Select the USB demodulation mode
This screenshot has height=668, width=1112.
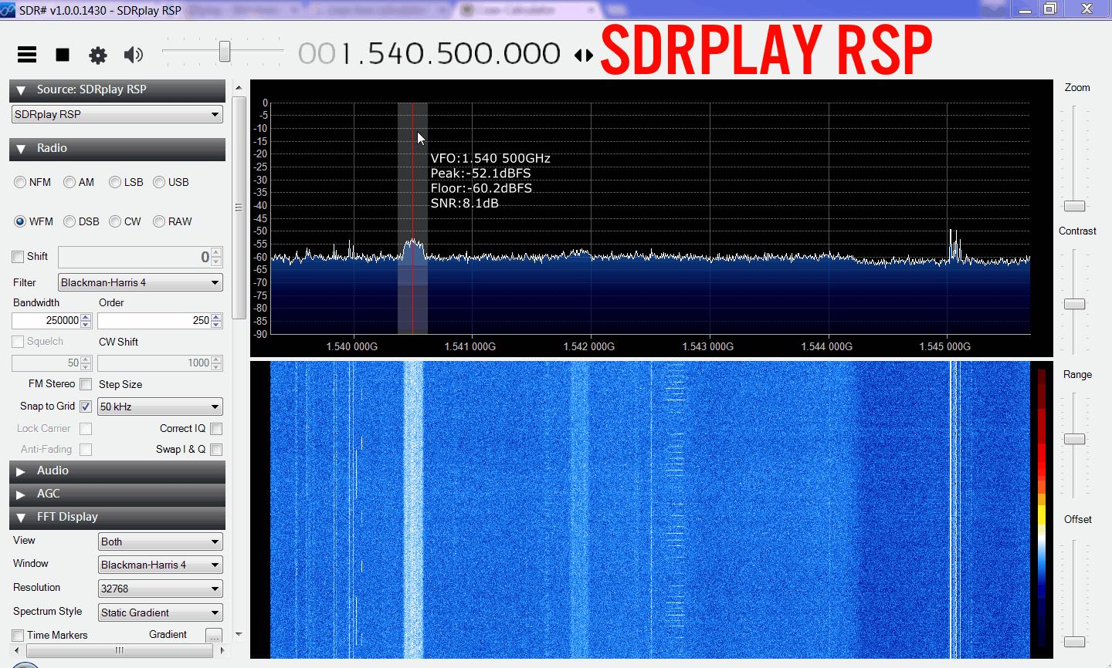point(160,183)
